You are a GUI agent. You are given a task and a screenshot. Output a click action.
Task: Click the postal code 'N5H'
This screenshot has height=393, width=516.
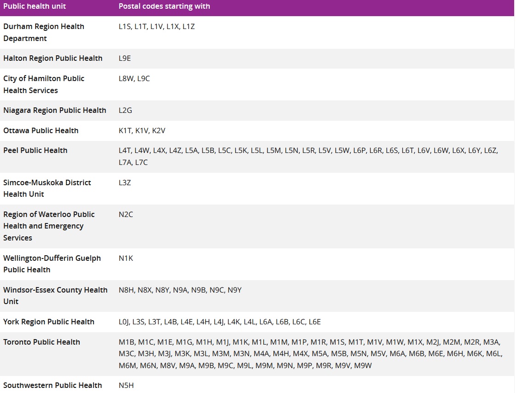(x=126, y=385)
